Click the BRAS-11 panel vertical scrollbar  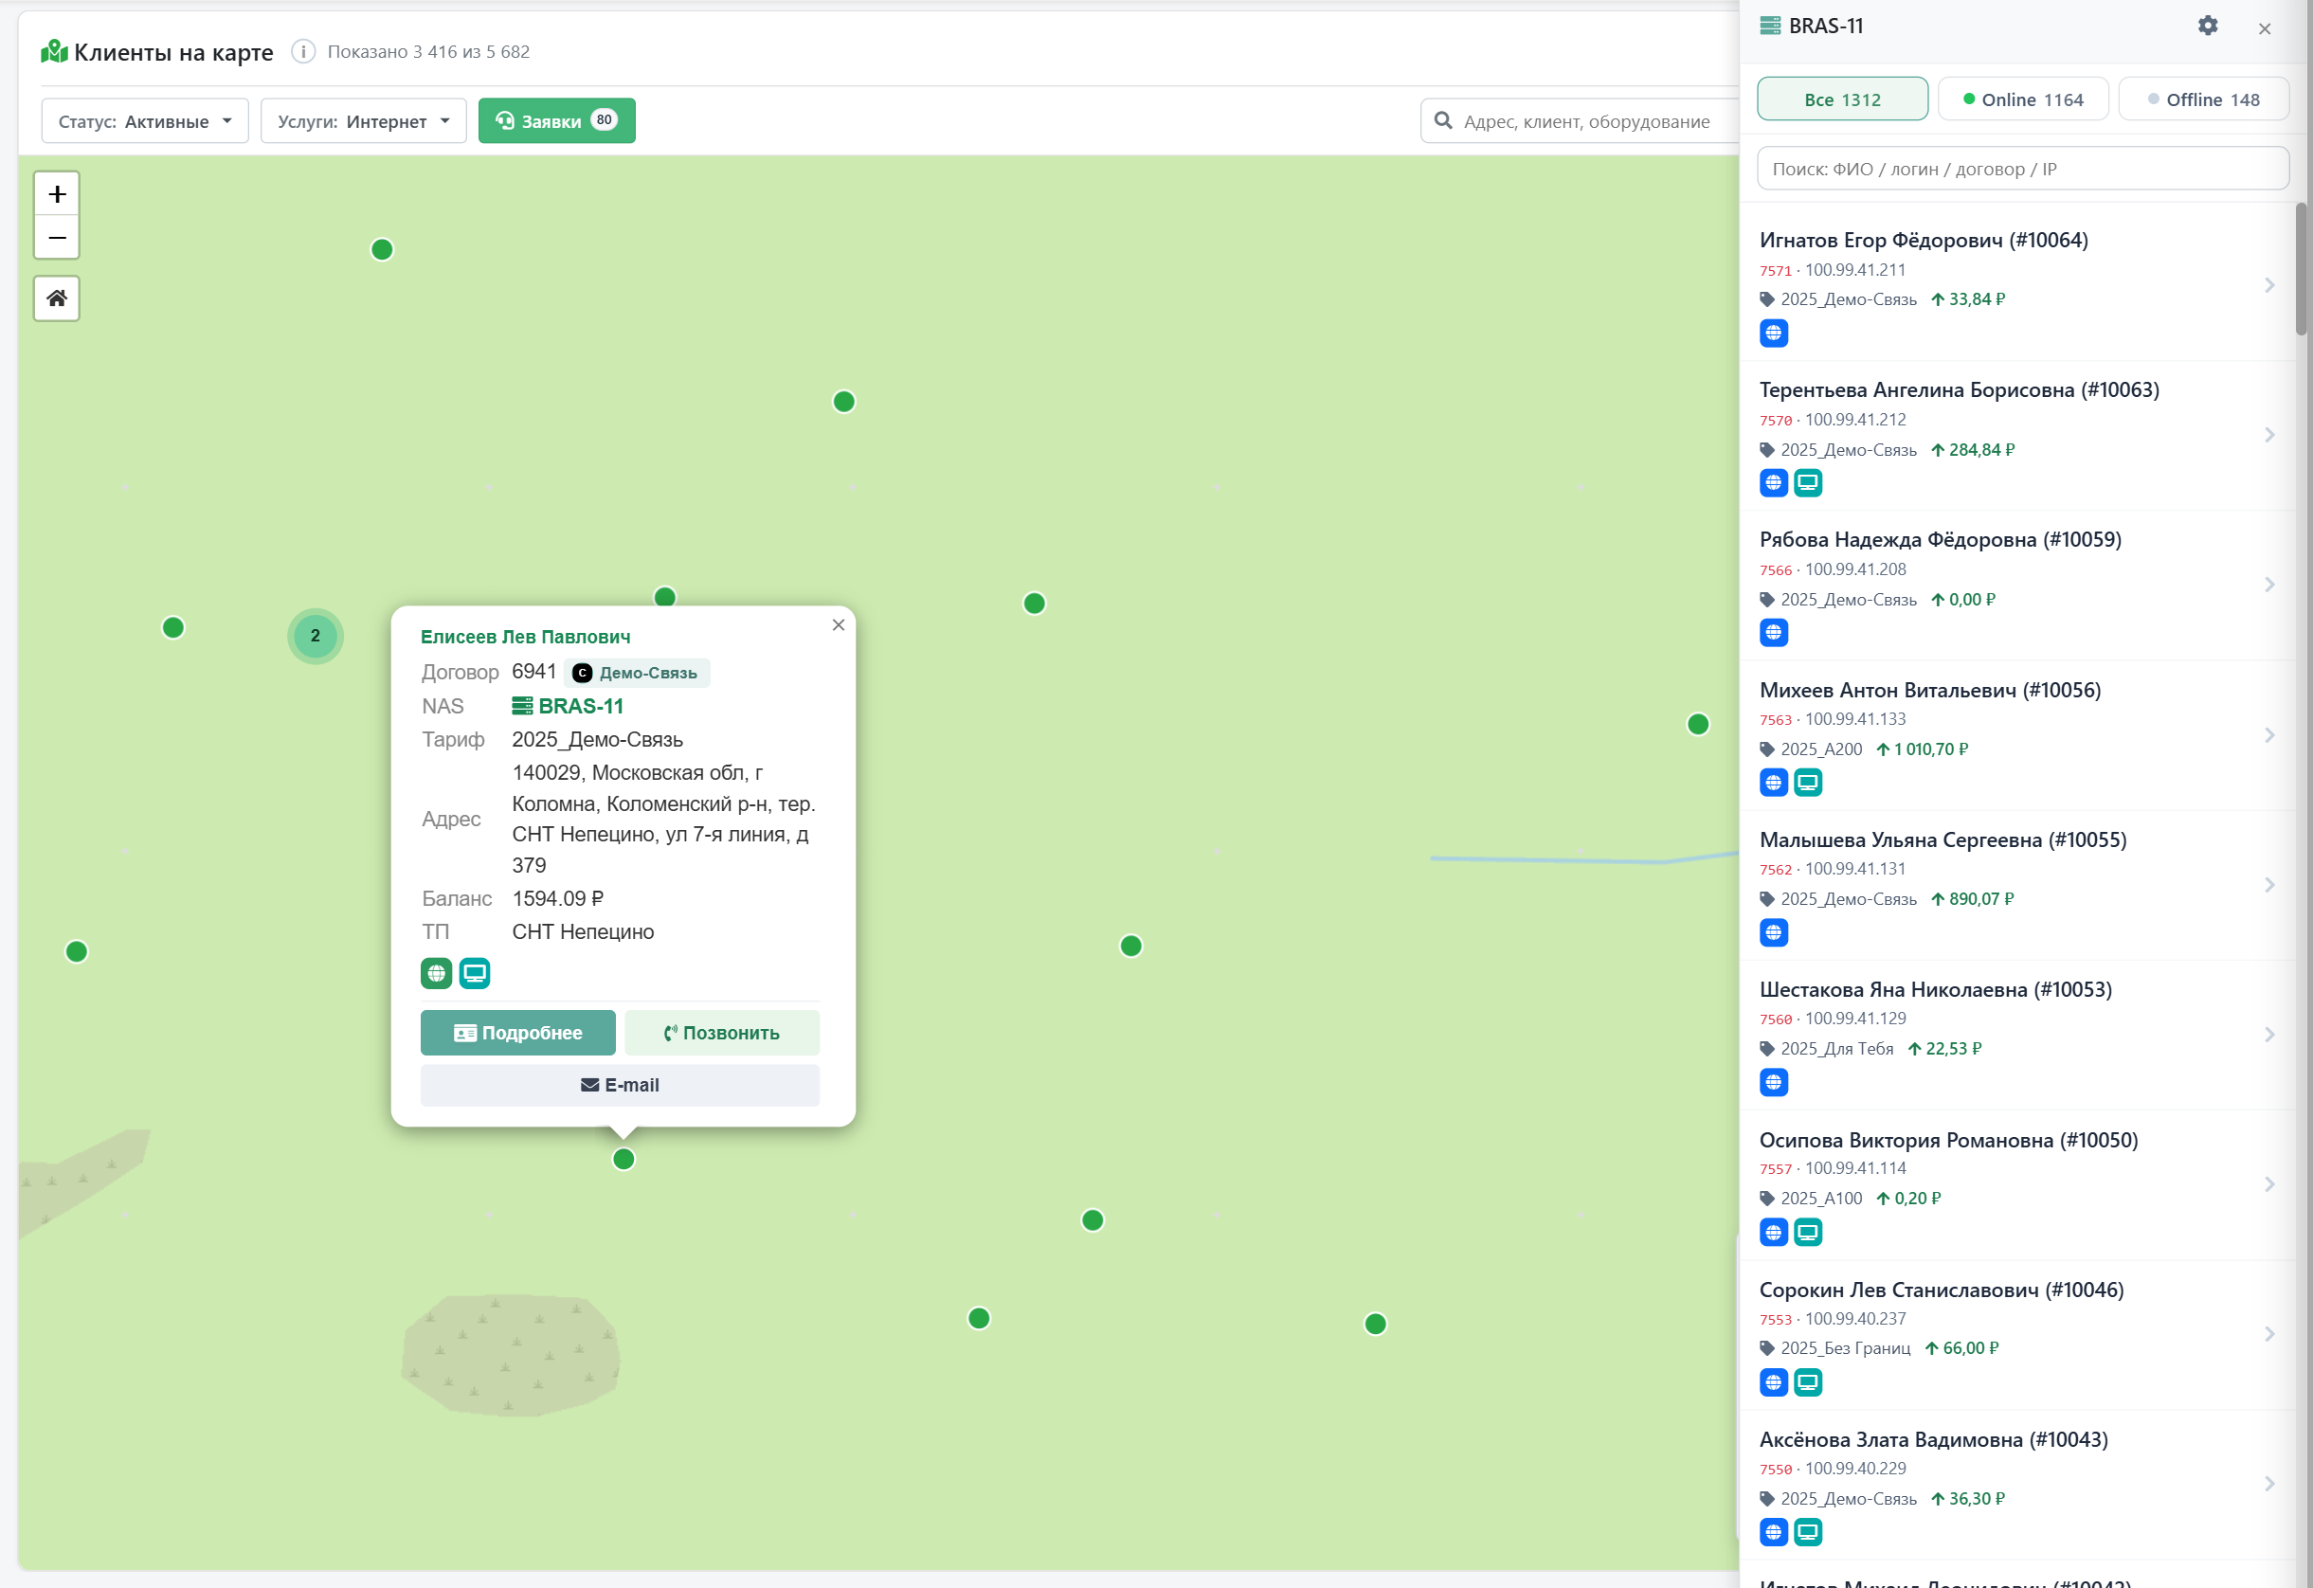pyautogui.click(x=2301, y=269)
